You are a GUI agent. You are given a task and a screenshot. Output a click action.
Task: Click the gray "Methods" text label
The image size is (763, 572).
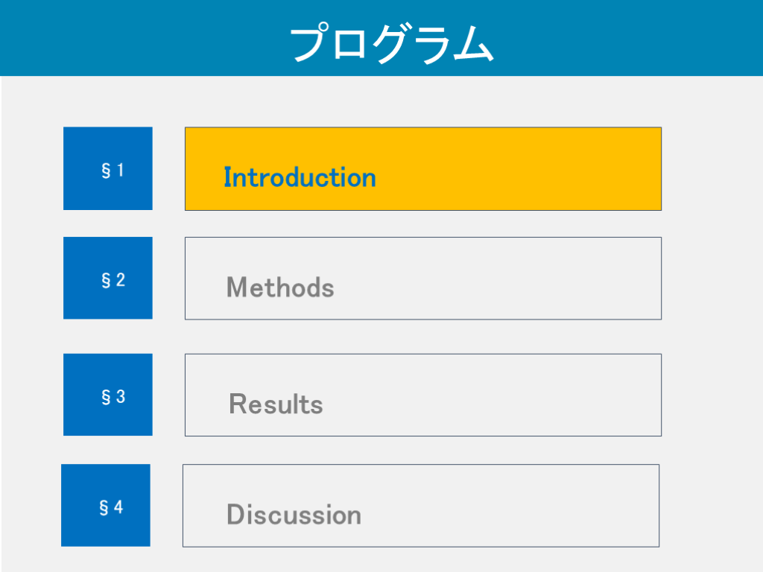point(280,287)
